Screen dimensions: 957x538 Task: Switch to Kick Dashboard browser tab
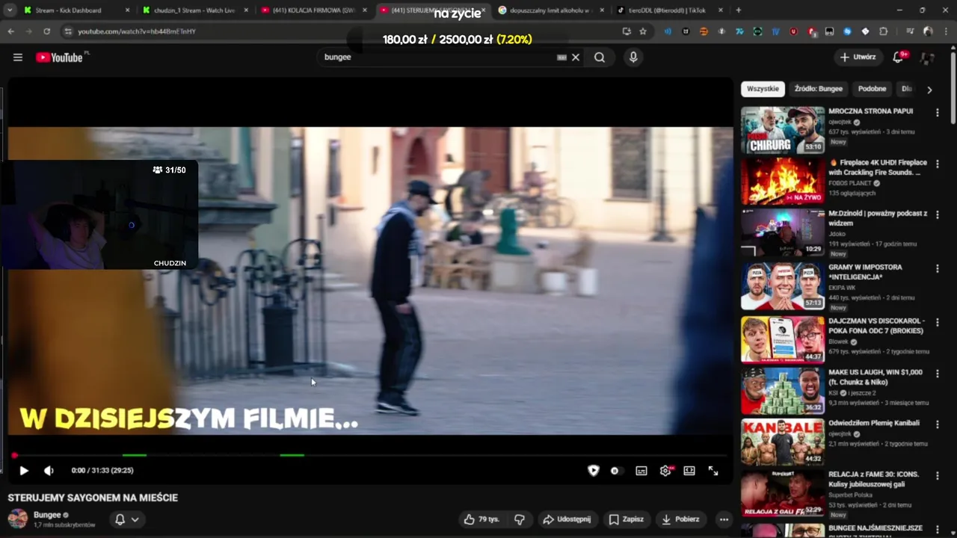[75, 10]
